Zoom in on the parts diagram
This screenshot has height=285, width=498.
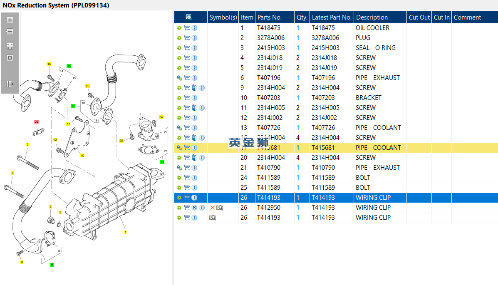(10, 20)
